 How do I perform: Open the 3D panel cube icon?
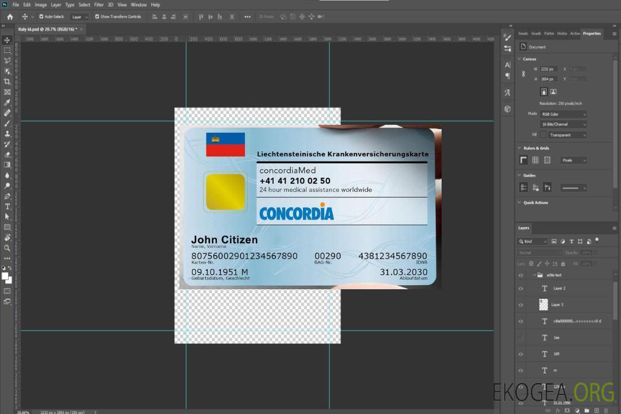click(x=507, y=109)
